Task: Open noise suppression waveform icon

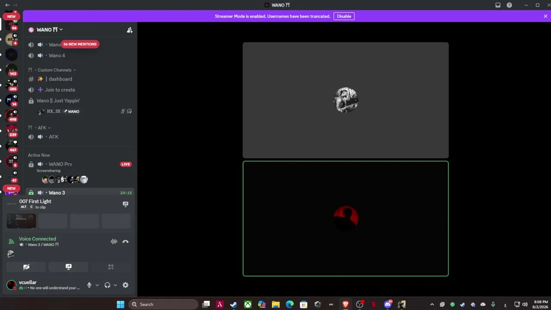Action: pos(114,242)
